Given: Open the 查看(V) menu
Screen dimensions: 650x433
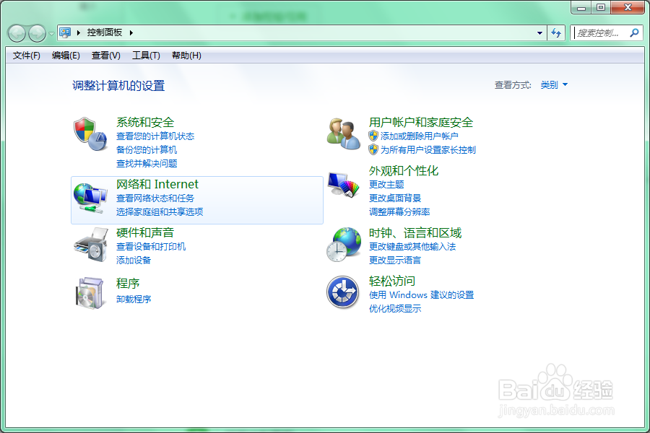Looking at the screenshot, I should 106,56.
